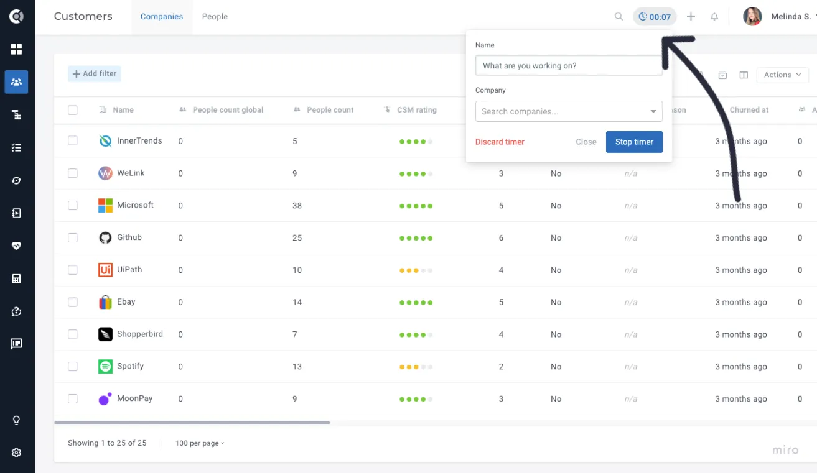This screenshot has height=473, width=817.
Task: Click the running timer 00:07 button
Action: 655,17
